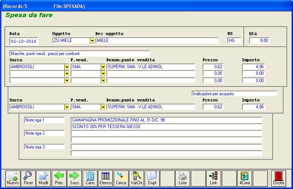This screenshot has height=189, width=293.
Task: Click the Importo field in Indicazioni per acquisto
Action: [253, 107]
